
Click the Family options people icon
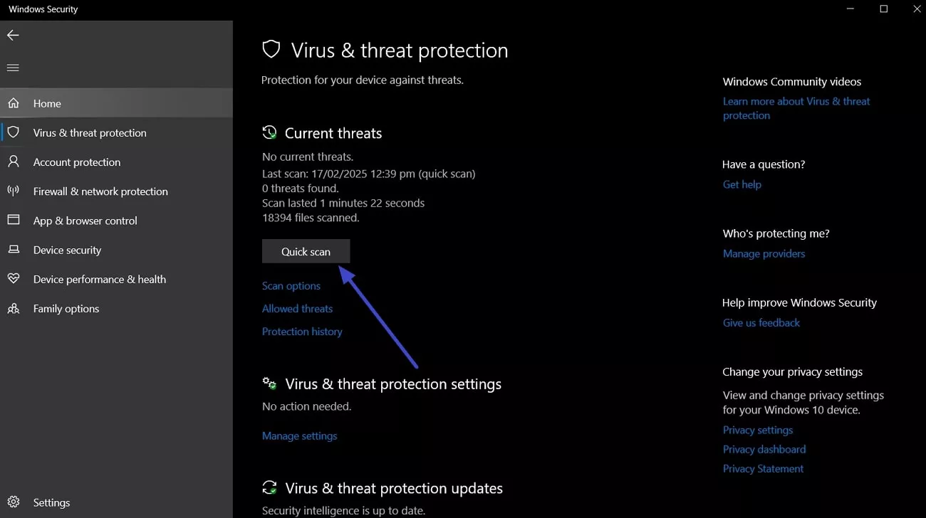tap(13, 308)
